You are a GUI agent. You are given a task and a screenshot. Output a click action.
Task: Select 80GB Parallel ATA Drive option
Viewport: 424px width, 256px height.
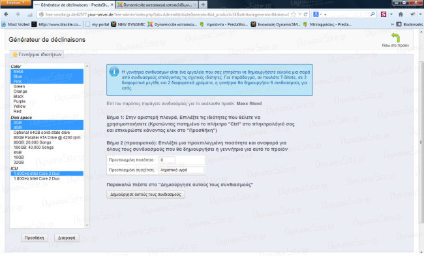(47, 138)
